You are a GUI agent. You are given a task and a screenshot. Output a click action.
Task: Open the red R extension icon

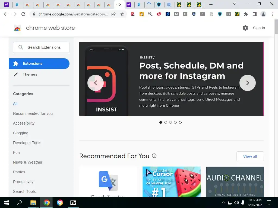click(x=132, y=14)
